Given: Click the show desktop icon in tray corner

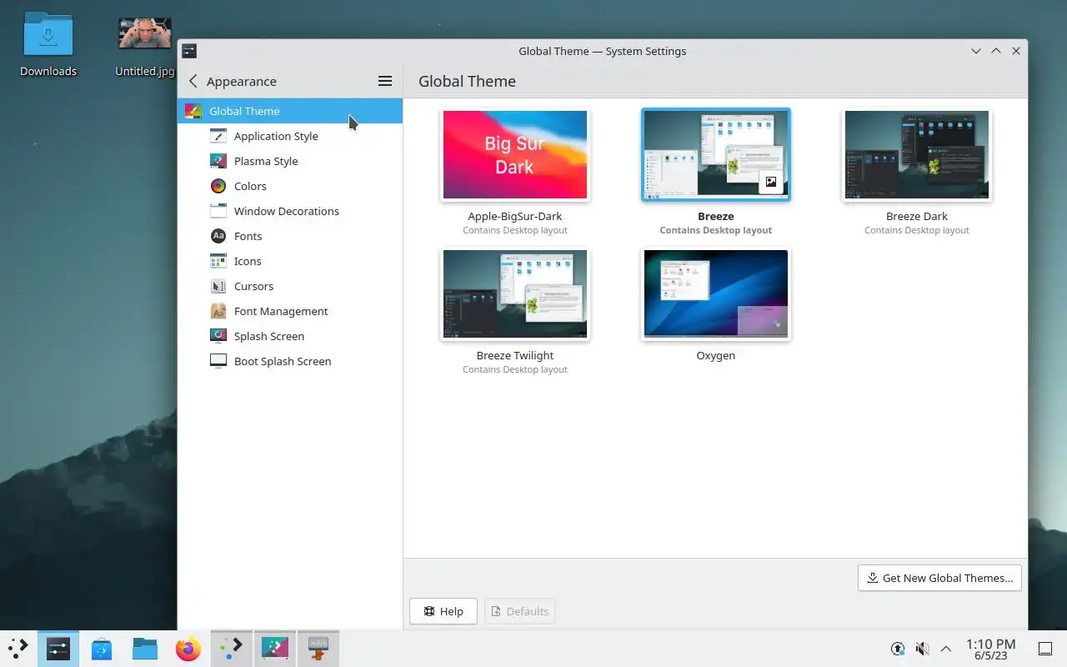Looking at the screenshot, I should click(1045, 649).
